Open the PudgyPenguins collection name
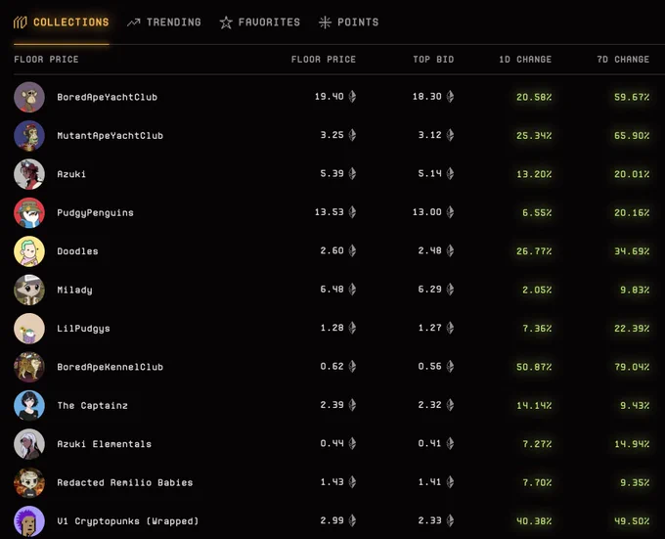Image resolution: width=665 pixels, height=539 pixels. [x=96, y=213]
